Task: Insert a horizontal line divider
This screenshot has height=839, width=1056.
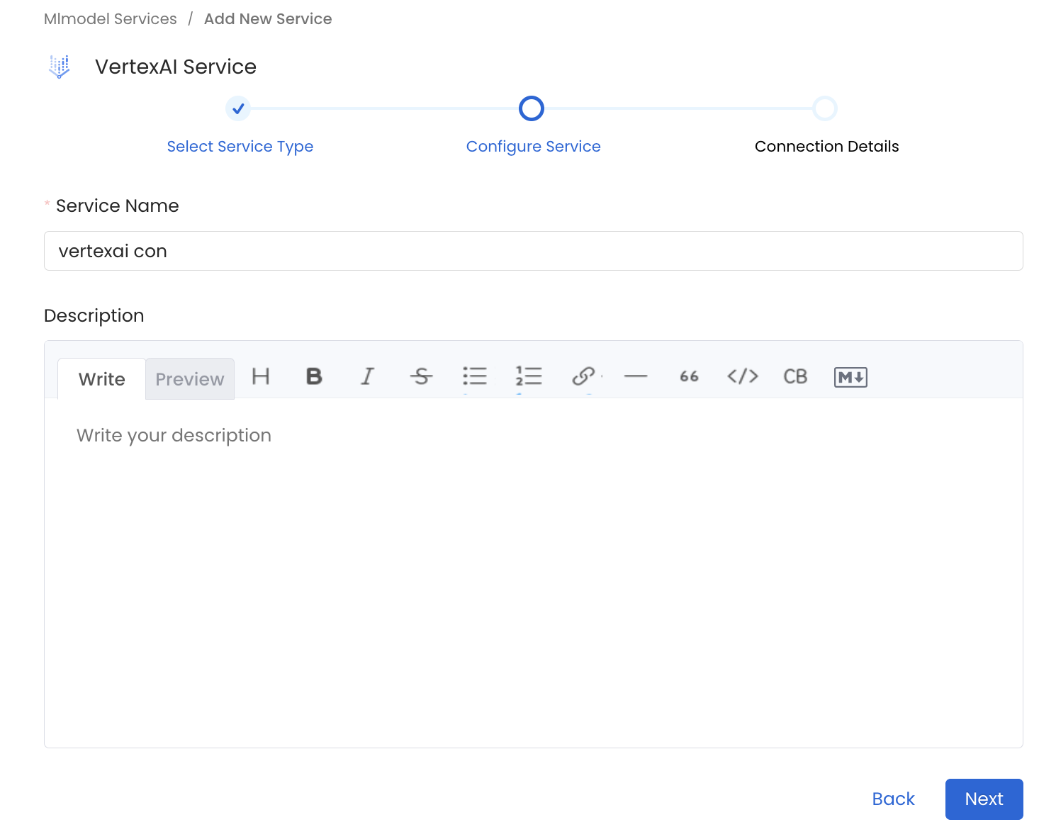Action: (636, 376)
